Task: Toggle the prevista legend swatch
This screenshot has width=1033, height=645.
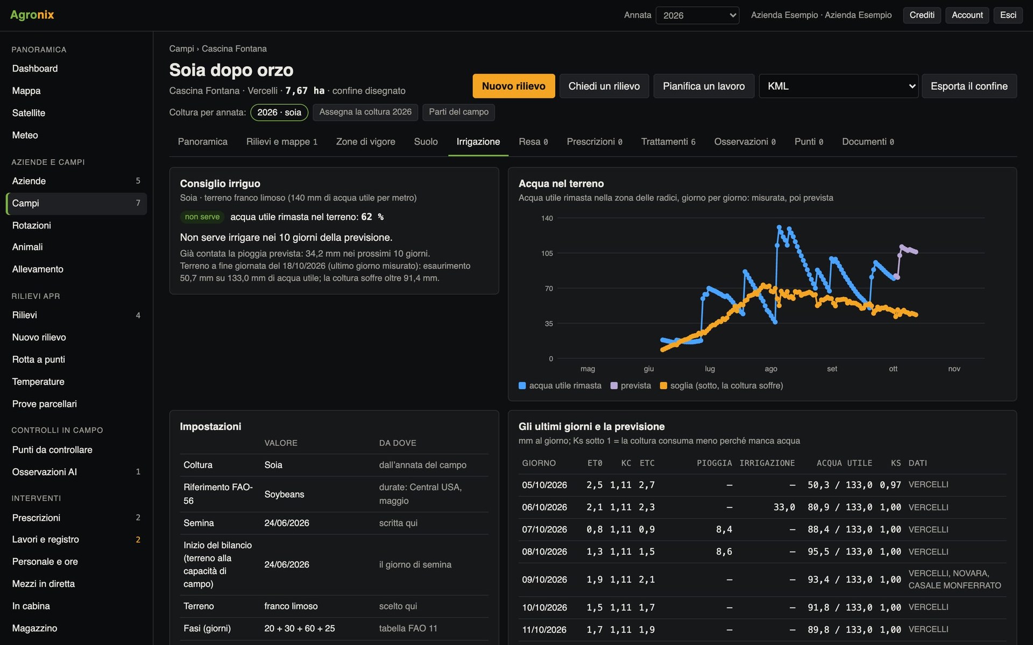Action: (614, 385)
